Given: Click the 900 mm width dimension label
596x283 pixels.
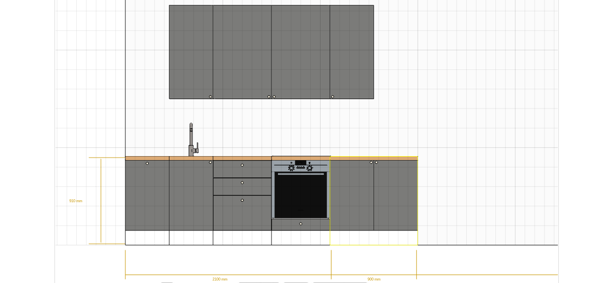Looking at the screenshot, I should pyautogui.click(x=374, y=279).
